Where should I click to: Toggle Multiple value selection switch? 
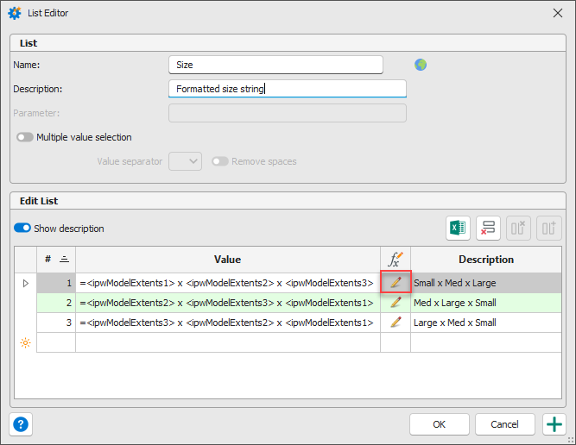tap(25, 137)
